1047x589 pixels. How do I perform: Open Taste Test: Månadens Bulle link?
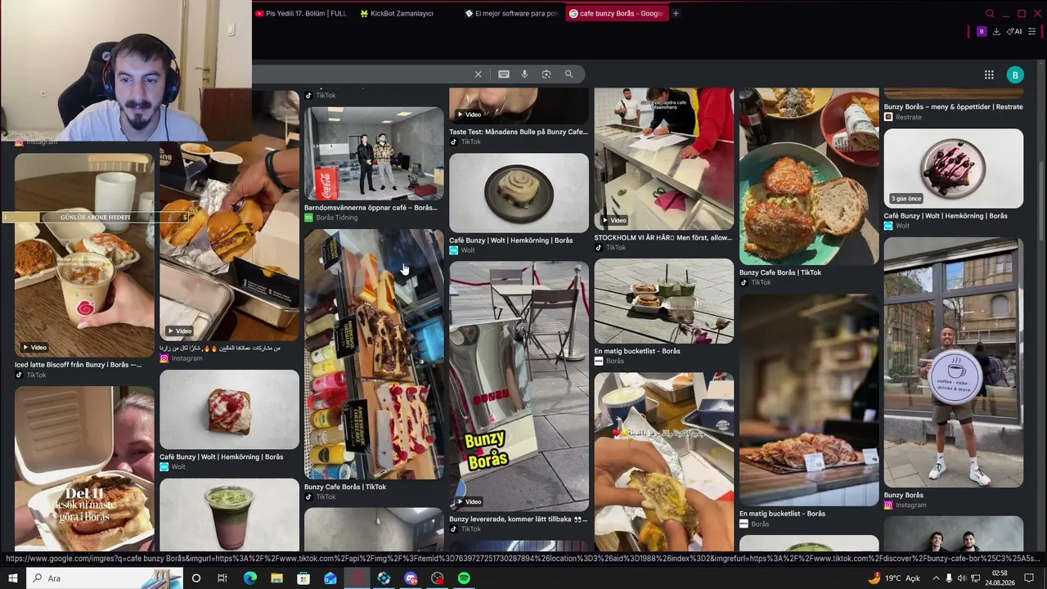519,132
